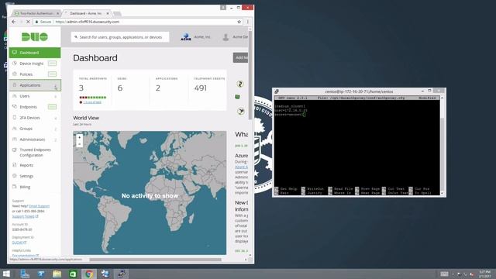
Task: Click the Add New button on Dashboard
Action: pyautogui.click(x=241, y=57)
